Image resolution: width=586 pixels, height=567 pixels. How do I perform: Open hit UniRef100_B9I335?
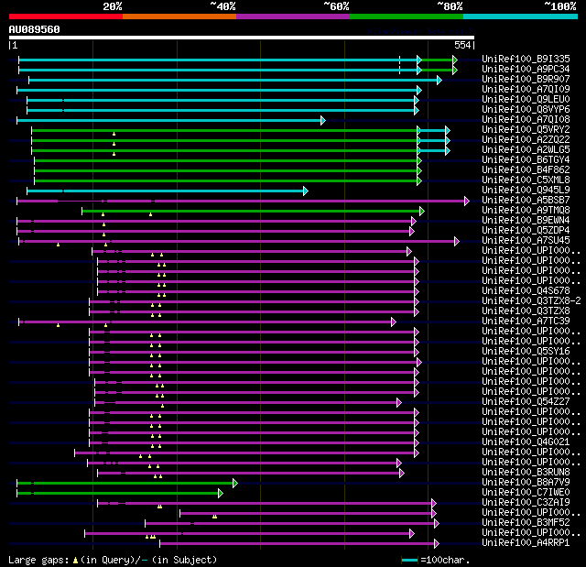pyautogui.click(x=526, y=59)
